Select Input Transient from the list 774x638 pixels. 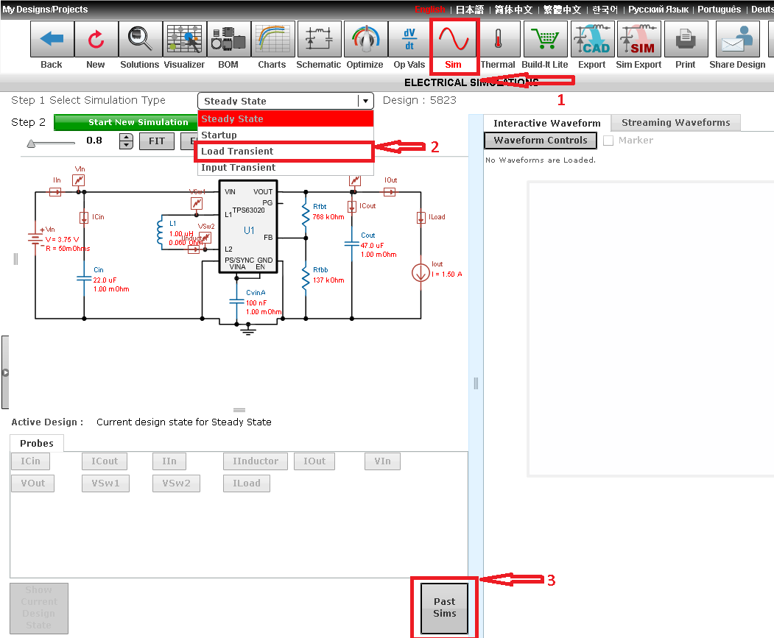pos(285,168)
